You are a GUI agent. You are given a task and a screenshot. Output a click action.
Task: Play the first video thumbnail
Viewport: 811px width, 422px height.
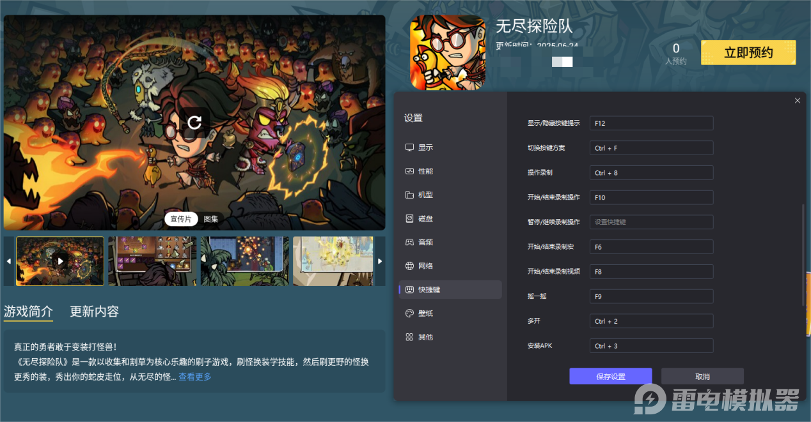click(60, 260)
